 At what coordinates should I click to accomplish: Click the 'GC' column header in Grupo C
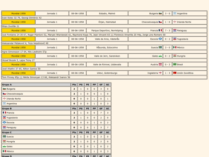(x=108, y=132)
